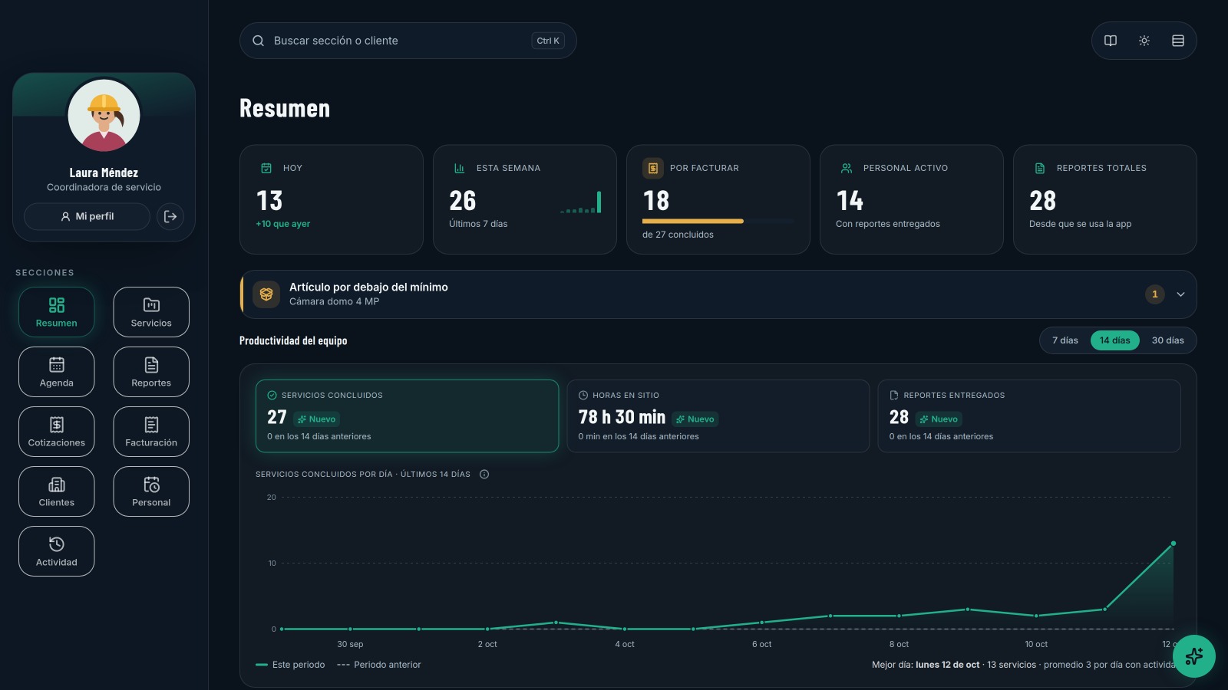Click the people icon in Personal activo card
1228x690 pixels.
coord(847,168)
